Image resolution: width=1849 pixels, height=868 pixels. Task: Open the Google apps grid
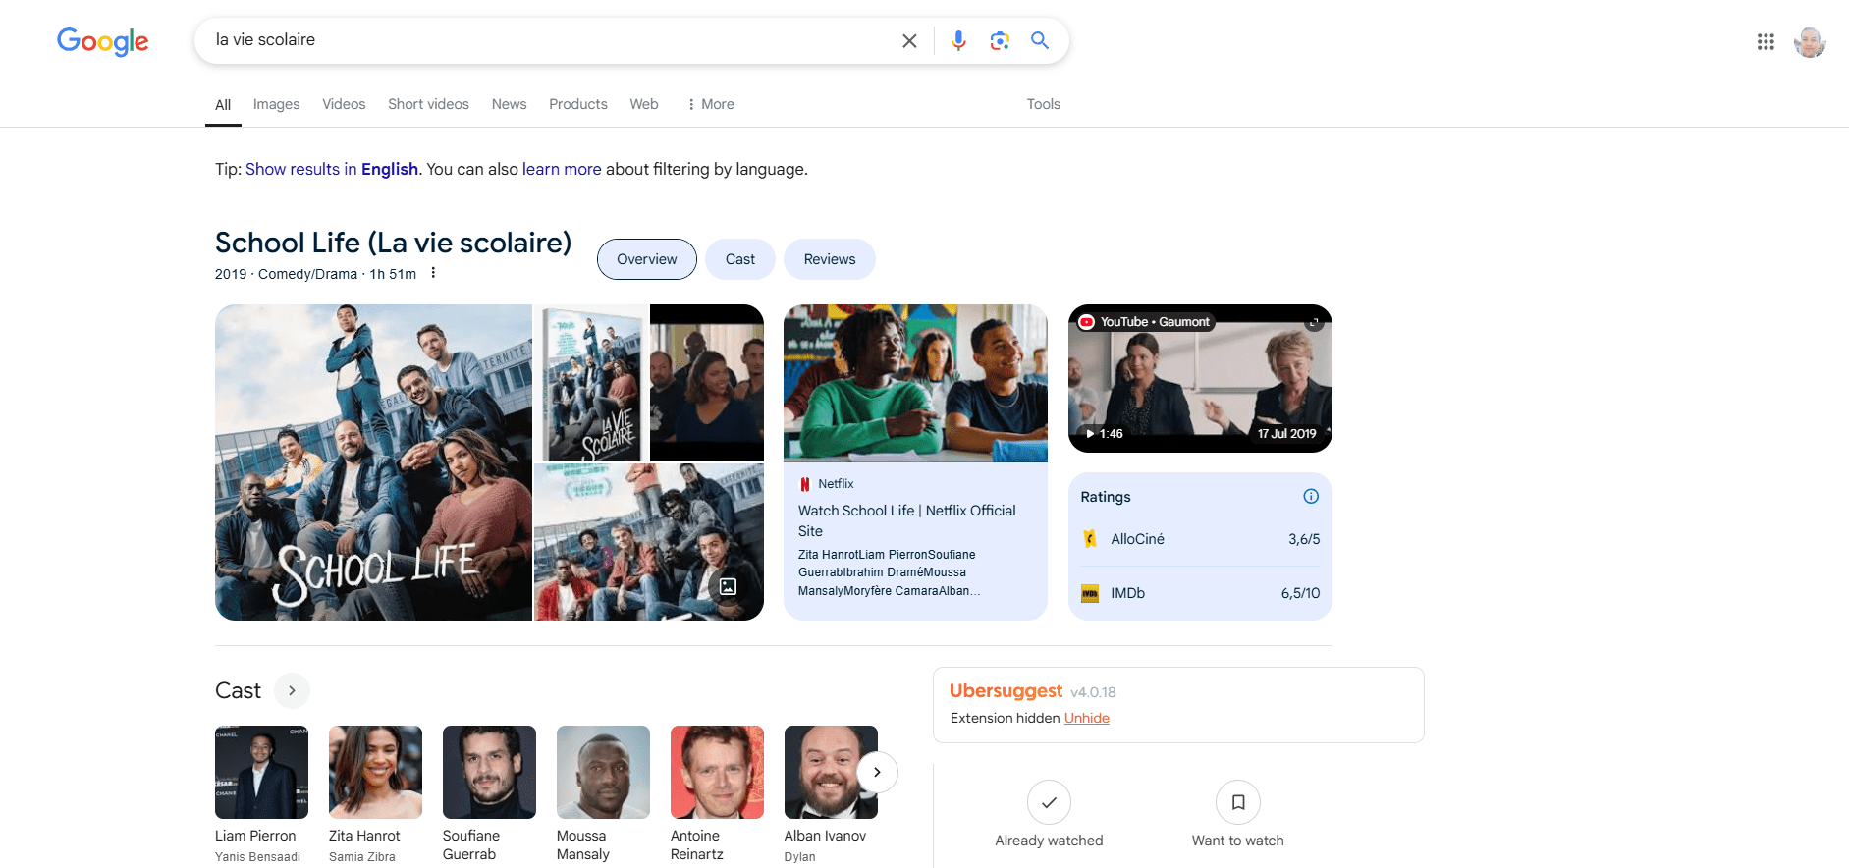coord(1765,41)
